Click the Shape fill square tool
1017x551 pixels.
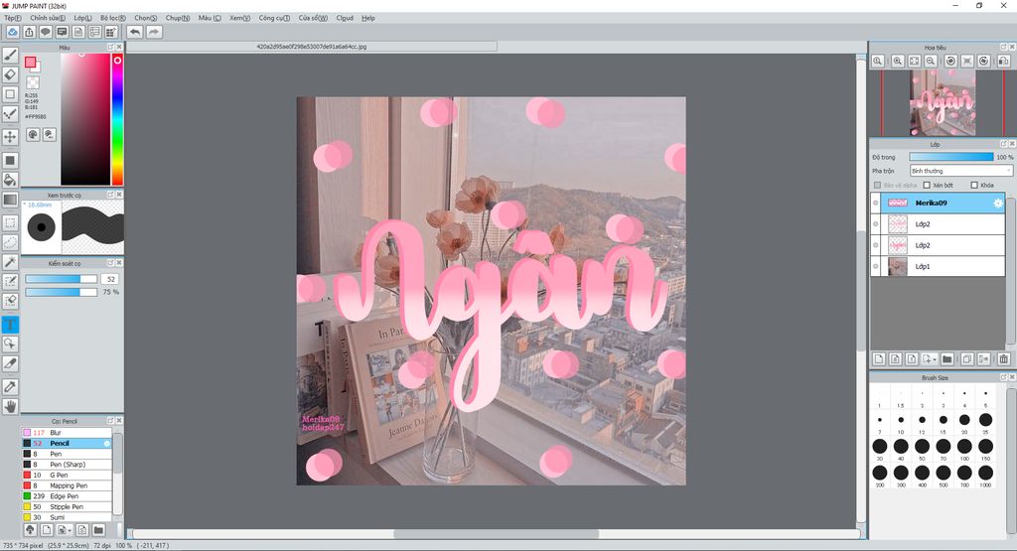click(x=10, y=160)
